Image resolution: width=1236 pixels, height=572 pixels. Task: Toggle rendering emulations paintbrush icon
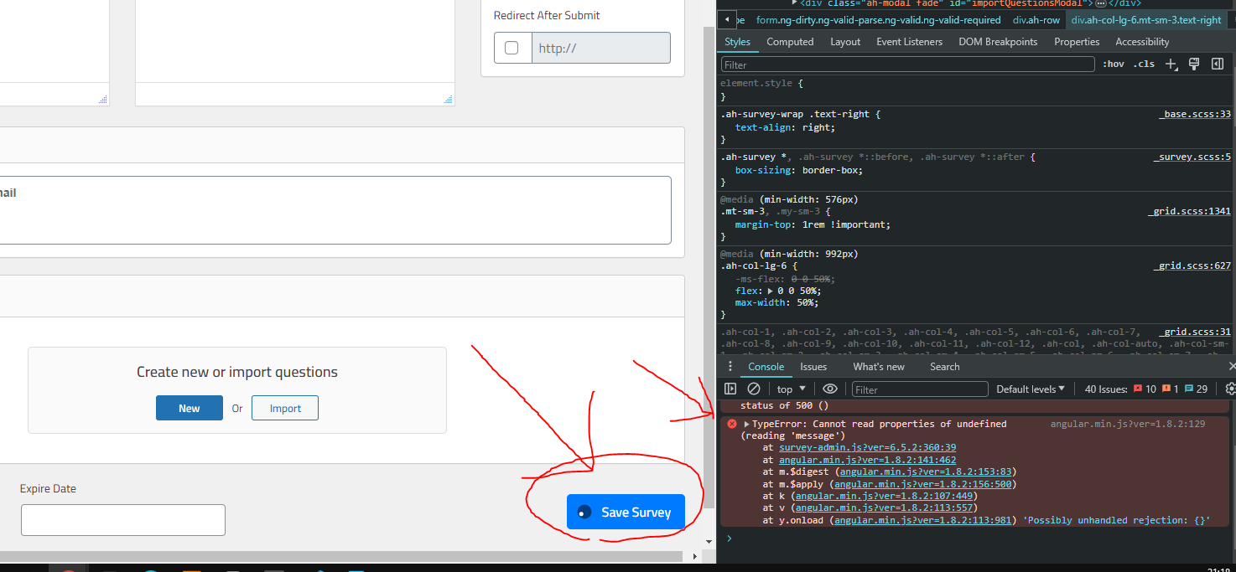click(x=1194, y=64)
